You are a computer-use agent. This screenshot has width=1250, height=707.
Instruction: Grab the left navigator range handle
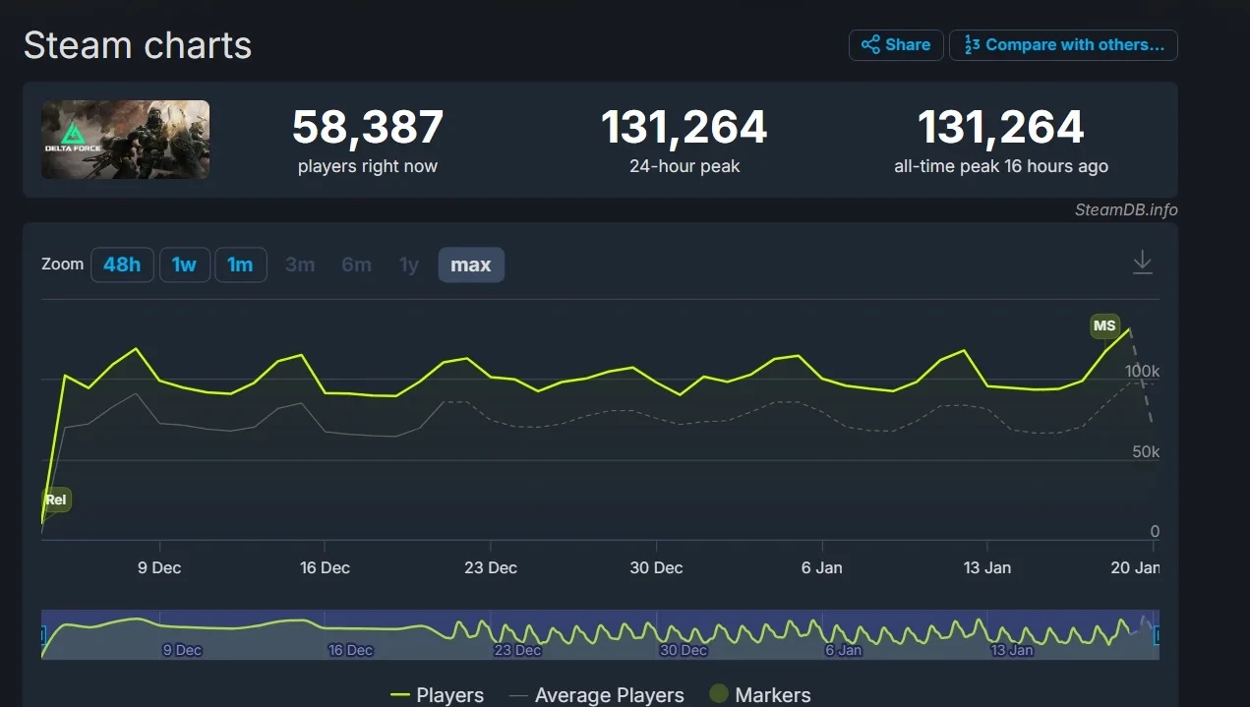point(42,636)
